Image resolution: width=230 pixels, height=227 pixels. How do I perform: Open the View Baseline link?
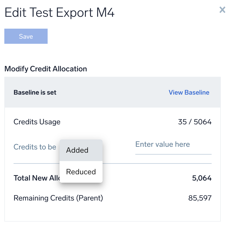point(189,92)
